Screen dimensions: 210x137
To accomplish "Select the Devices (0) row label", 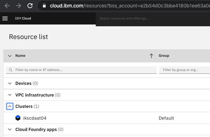I will click(27, 83).
